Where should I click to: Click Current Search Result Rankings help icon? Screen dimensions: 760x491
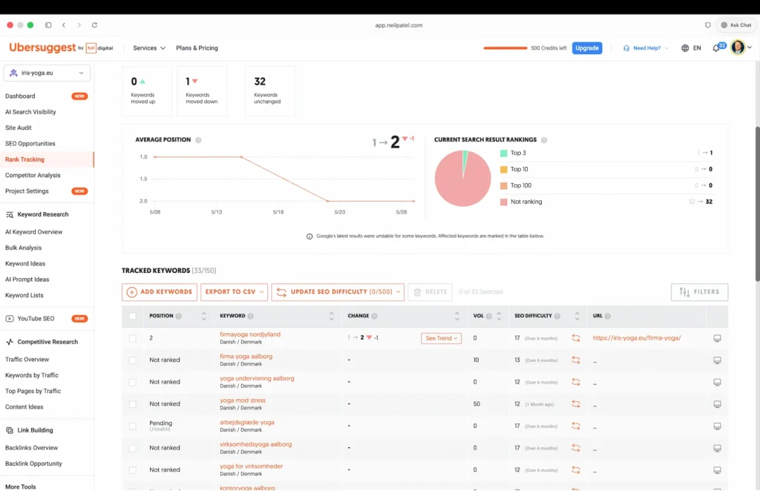point(544,140)
